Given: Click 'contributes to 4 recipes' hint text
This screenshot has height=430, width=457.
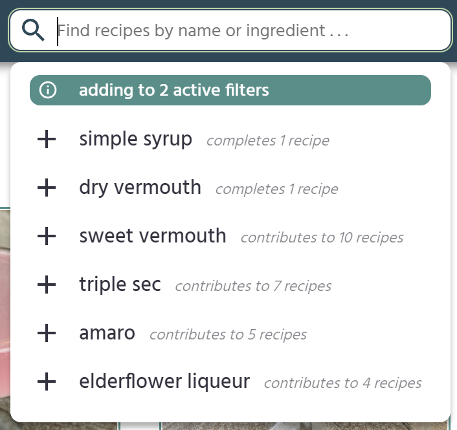Looking at the screenshot, I should 342,383.
